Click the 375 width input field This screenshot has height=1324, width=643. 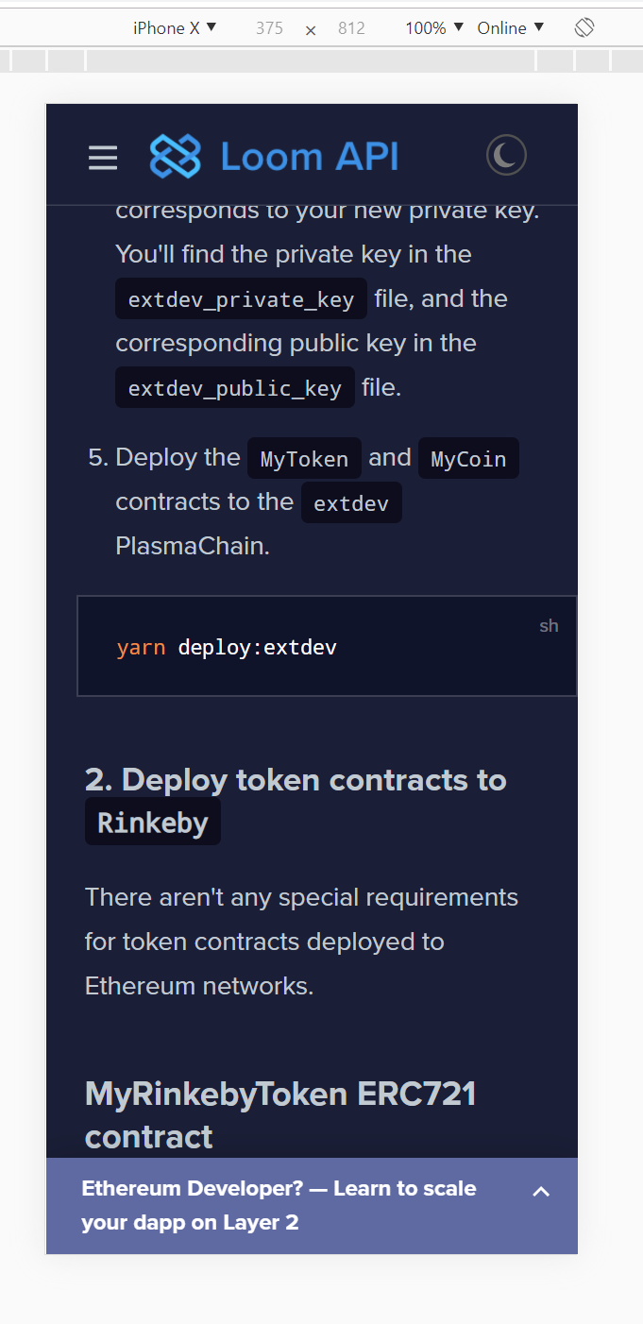[269, 27]
